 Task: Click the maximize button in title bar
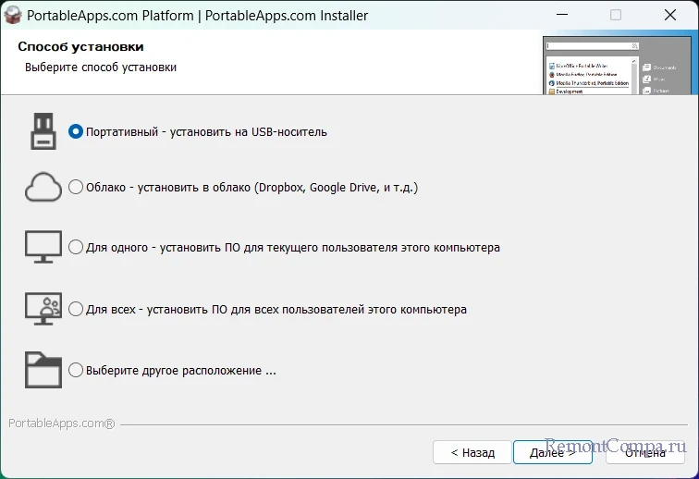[616, 16]
